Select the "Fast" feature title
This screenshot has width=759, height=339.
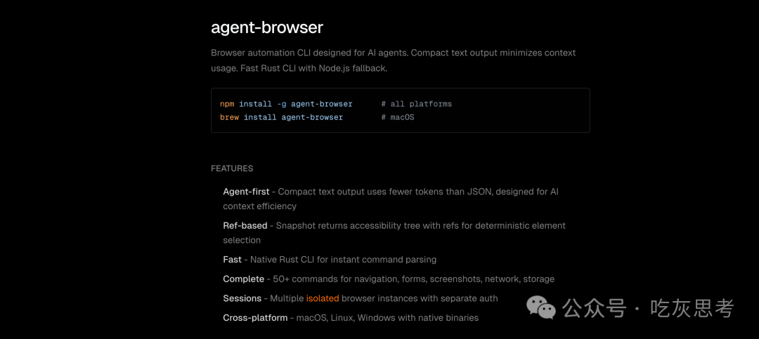pyautogui.click(x=233, y=260)
